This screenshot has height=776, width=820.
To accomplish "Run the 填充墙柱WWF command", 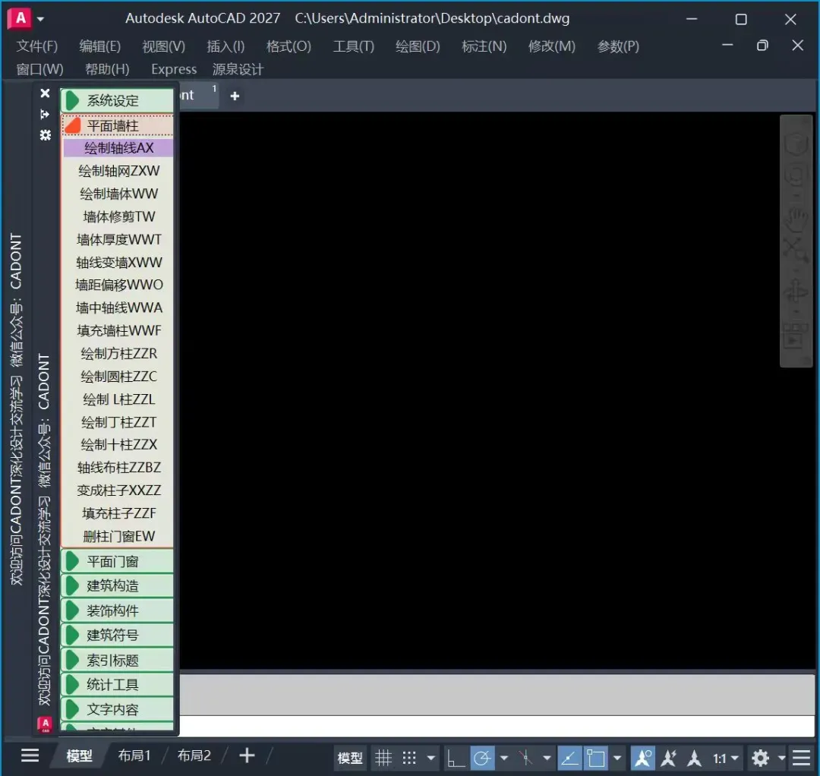I will [118, 330].
